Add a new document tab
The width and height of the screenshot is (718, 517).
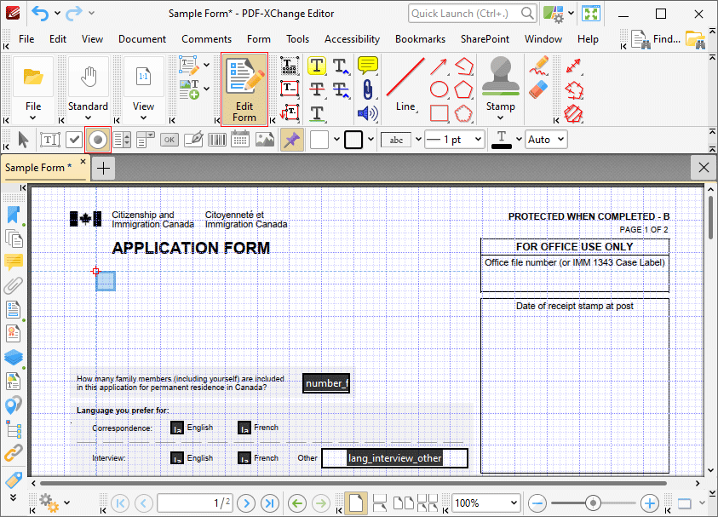point(104,169)
